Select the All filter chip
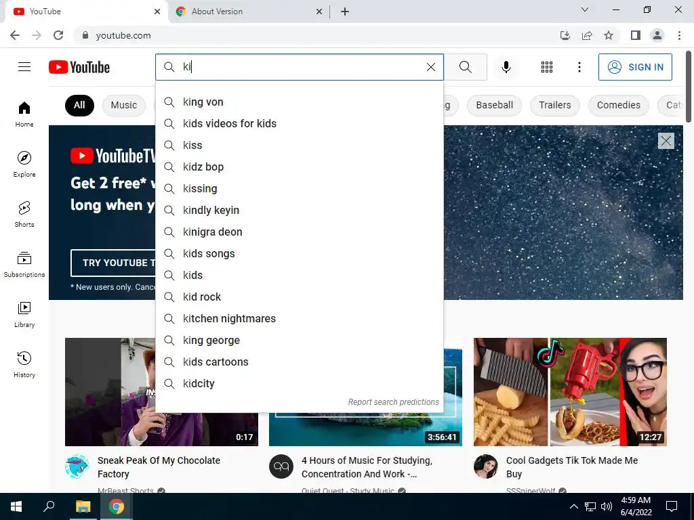The width and height of the screenshot is (694, 520). [x=79, y=105]
